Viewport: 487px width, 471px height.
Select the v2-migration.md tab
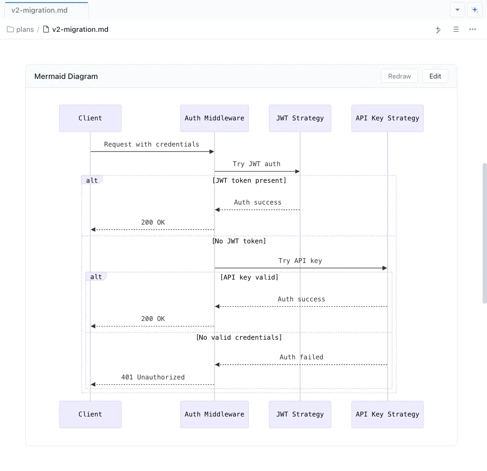(40, 10)
